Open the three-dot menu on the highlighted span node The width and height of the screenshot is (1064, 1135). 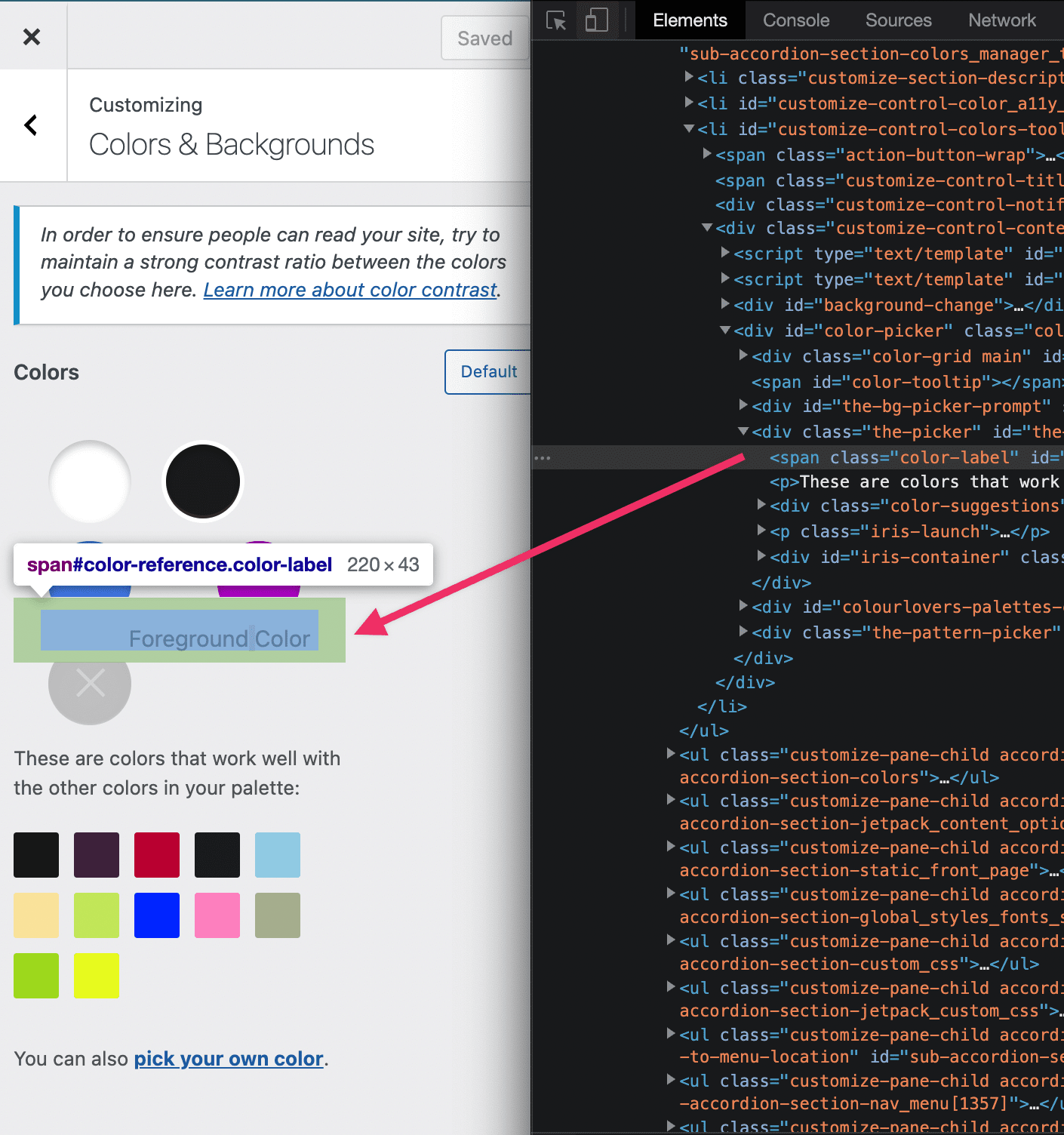tap(543, 457)
